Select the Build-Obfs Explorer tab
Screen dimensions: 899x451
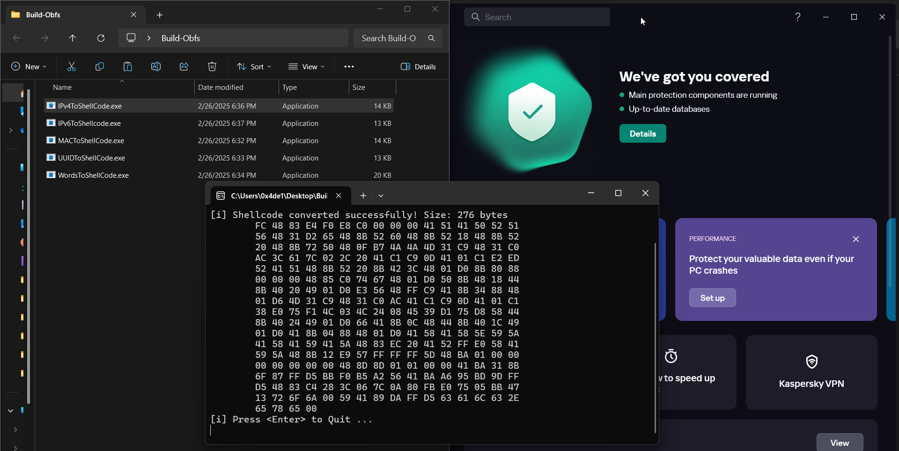pyautogui.click(x=75, y=15)
